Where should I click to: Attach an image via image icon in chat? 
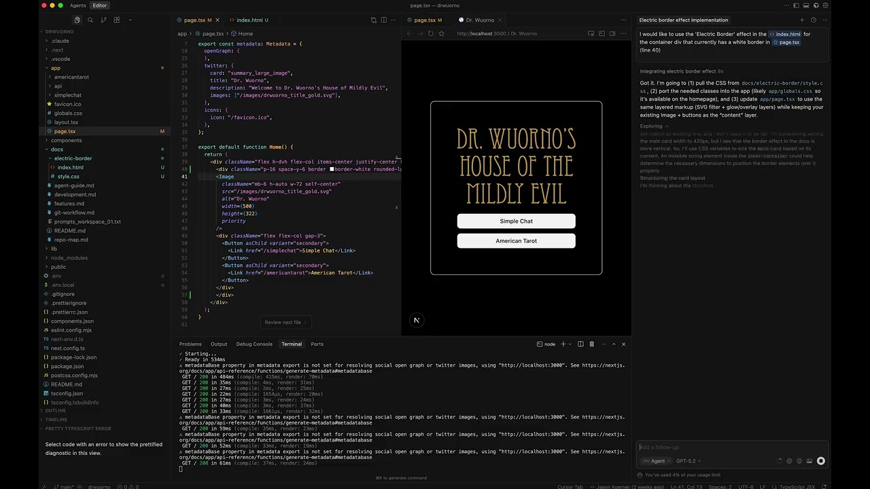pos(810,461)
